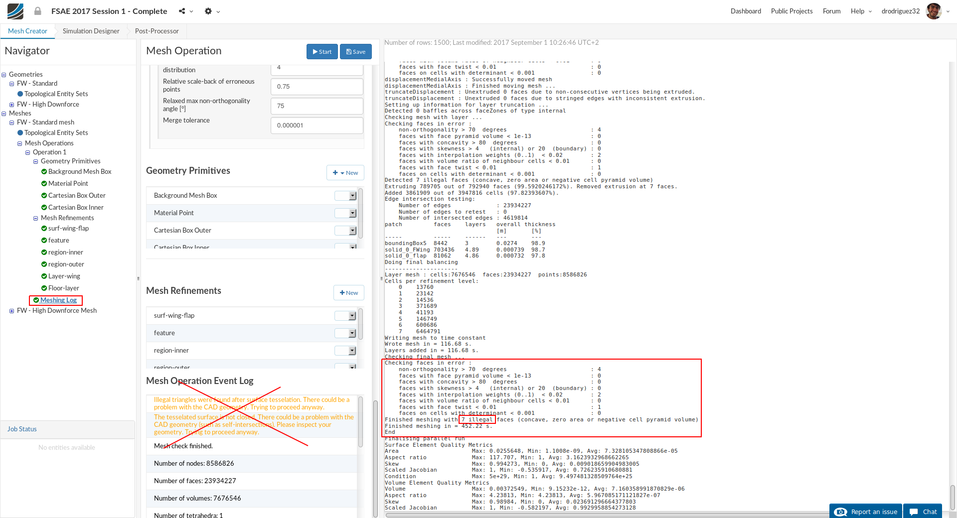Click the Mesh Operation Event Log scrollbar
957x518 pixels.
coord(360,422)
